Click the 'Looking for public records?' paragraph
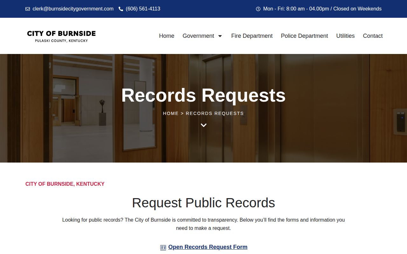 tap(203, 224)
